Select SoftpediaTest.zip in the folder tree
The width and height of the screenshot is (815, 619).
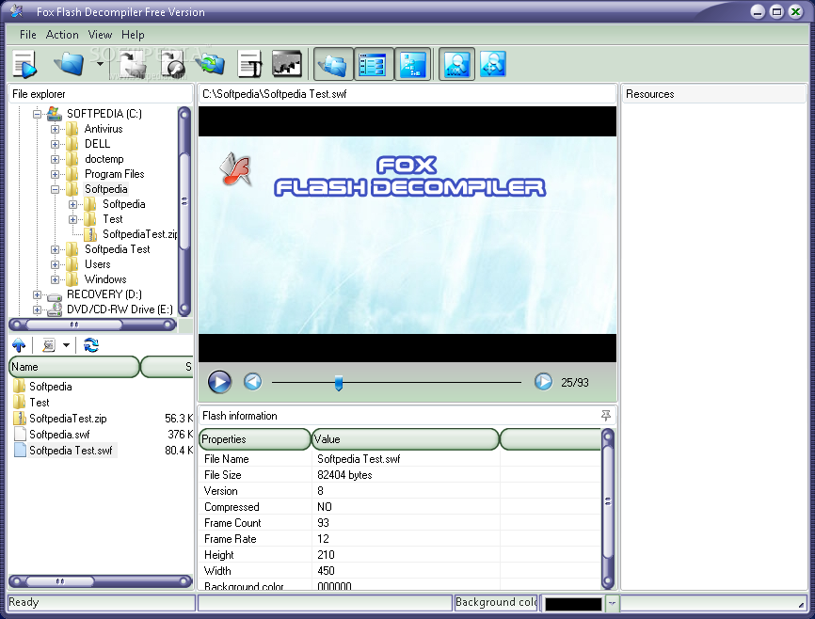139,234
